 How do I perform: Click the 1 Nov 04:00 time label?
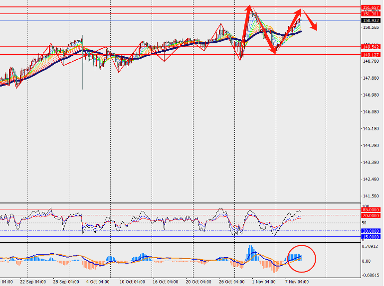tap(264, 282)
